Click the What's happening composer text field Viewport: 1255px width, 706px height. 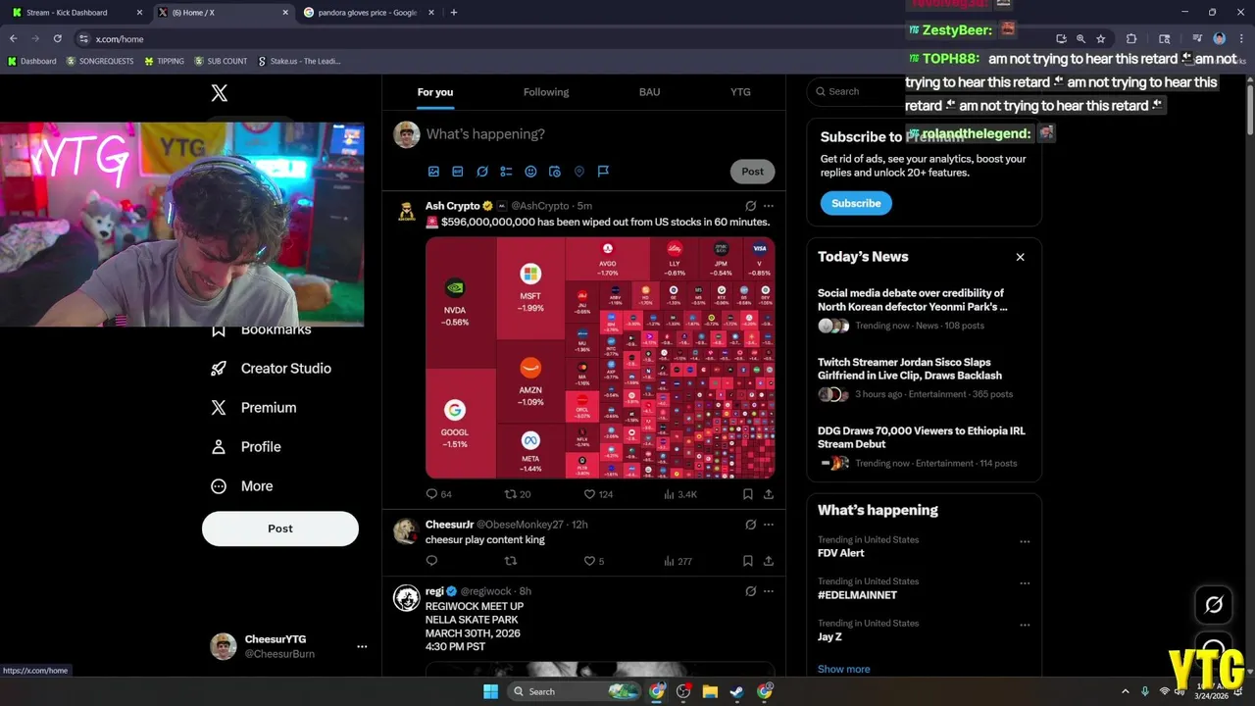pos(598,134)
